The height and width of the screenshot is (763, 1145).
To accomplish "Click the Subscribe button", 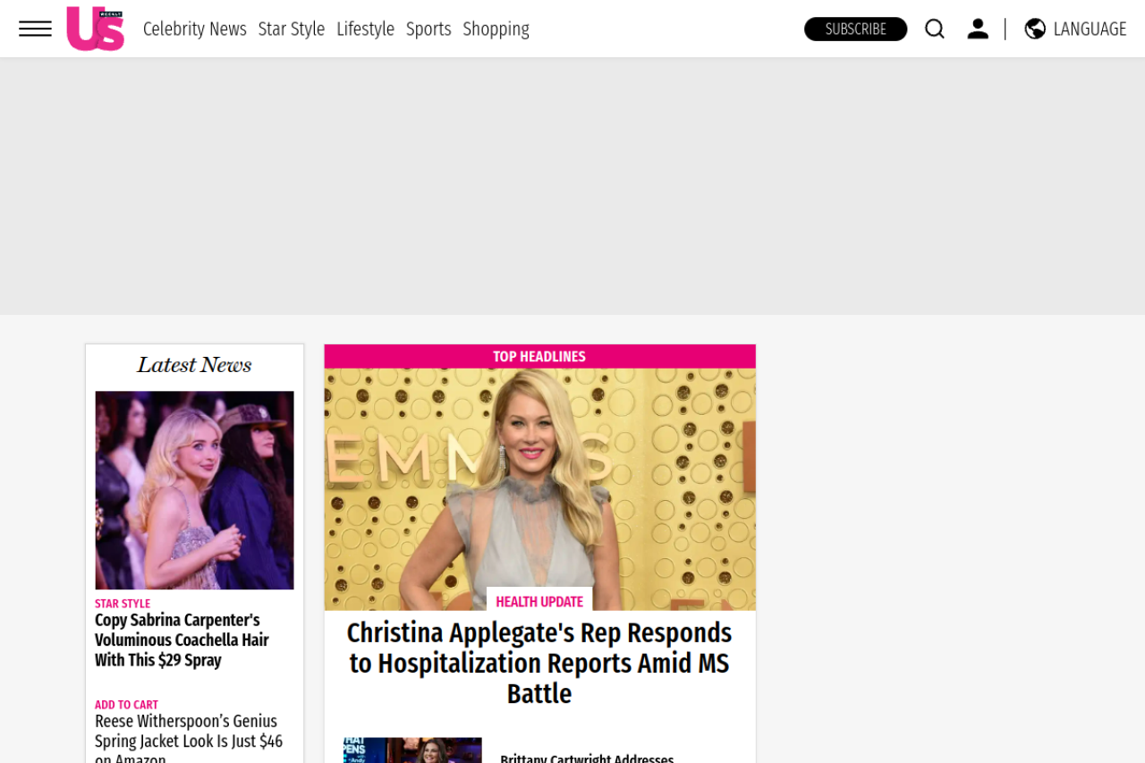I will (855, 29).
